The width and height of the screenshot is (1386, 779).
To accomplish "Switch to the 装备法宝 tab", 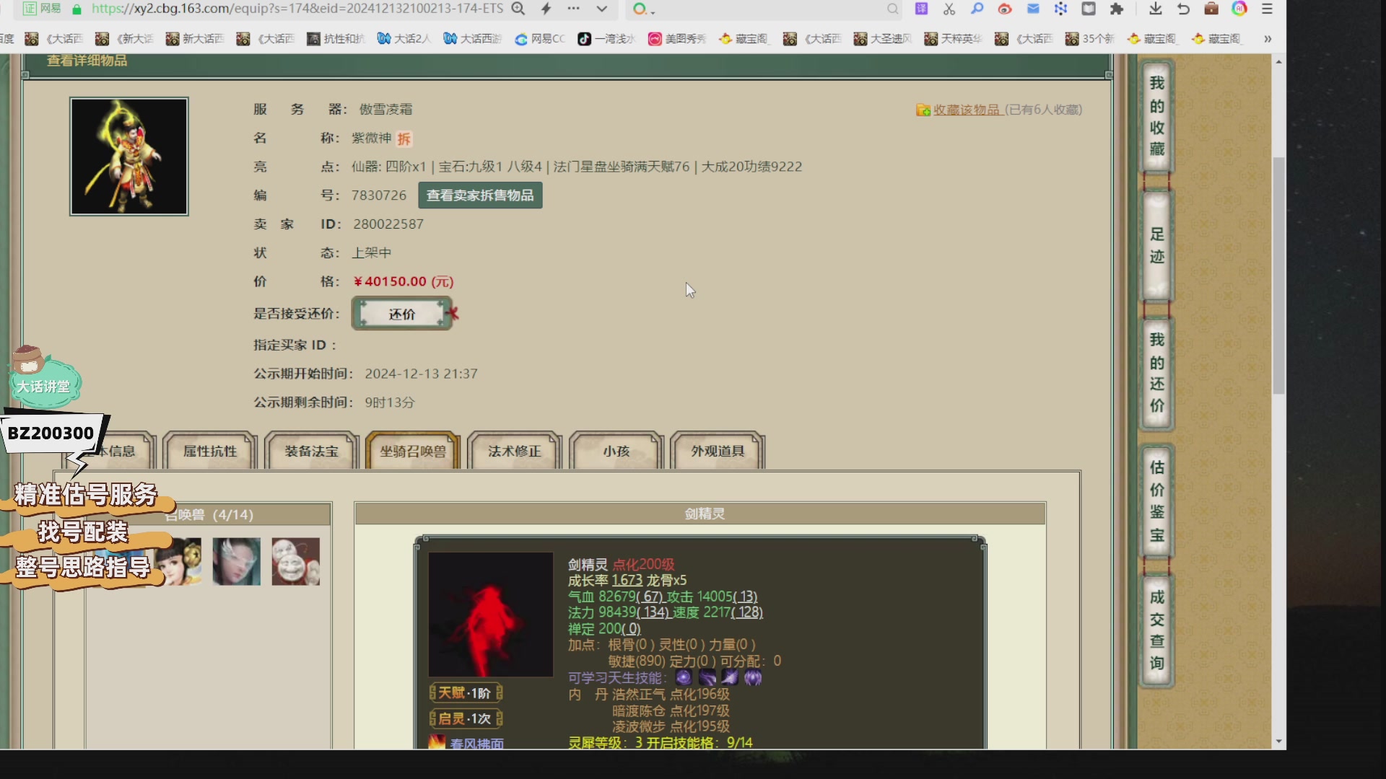I will coord(311,452).
